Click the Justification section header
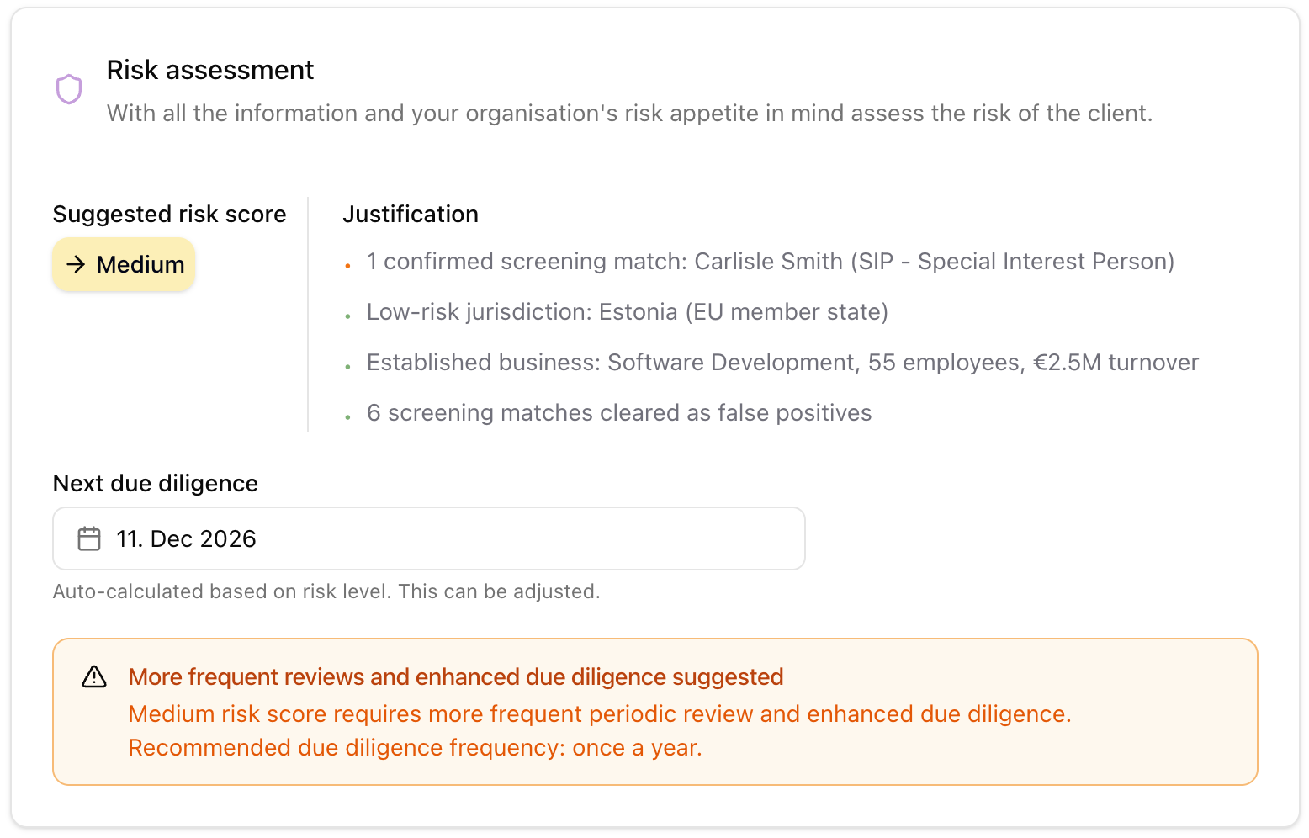The width and height of the screenshot is (1309, 838). 411,214
